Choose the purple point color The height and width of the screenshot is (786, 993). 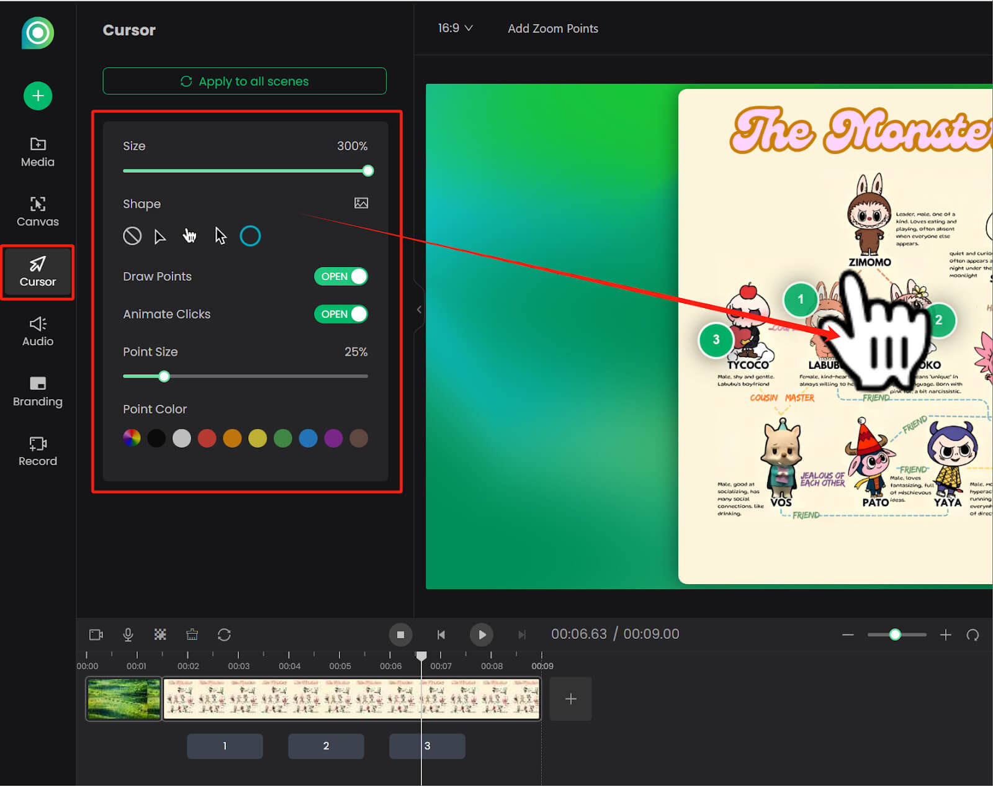[333, 438]
